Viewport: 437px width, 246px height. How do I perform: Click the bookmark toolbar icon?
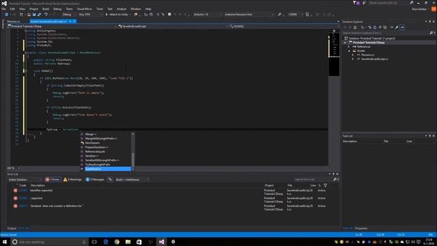click(x=169, y=14)
